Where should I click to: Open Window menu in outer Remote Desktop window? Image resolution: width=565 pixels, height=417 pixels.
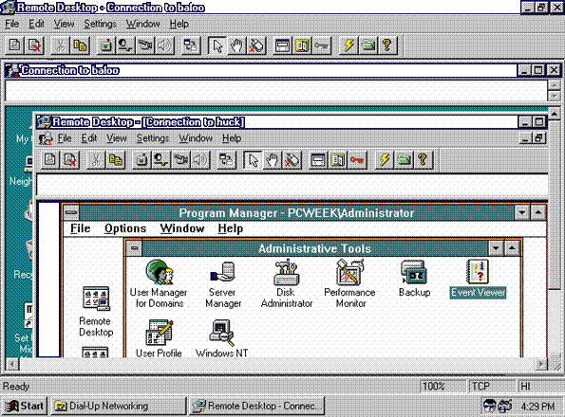[143, 24]
